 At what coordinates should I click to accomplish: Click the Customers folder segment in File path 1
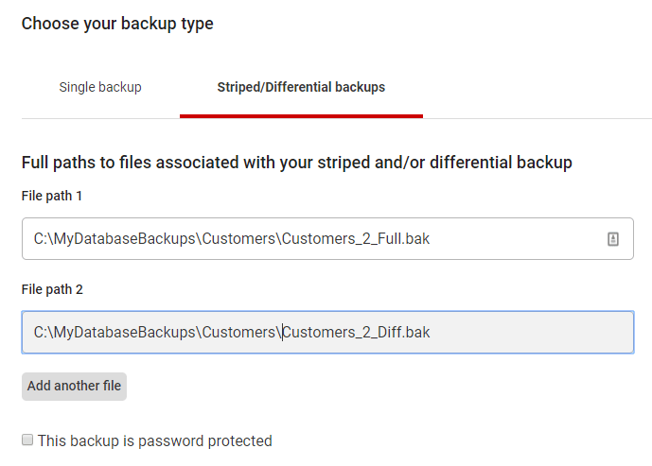238,239
